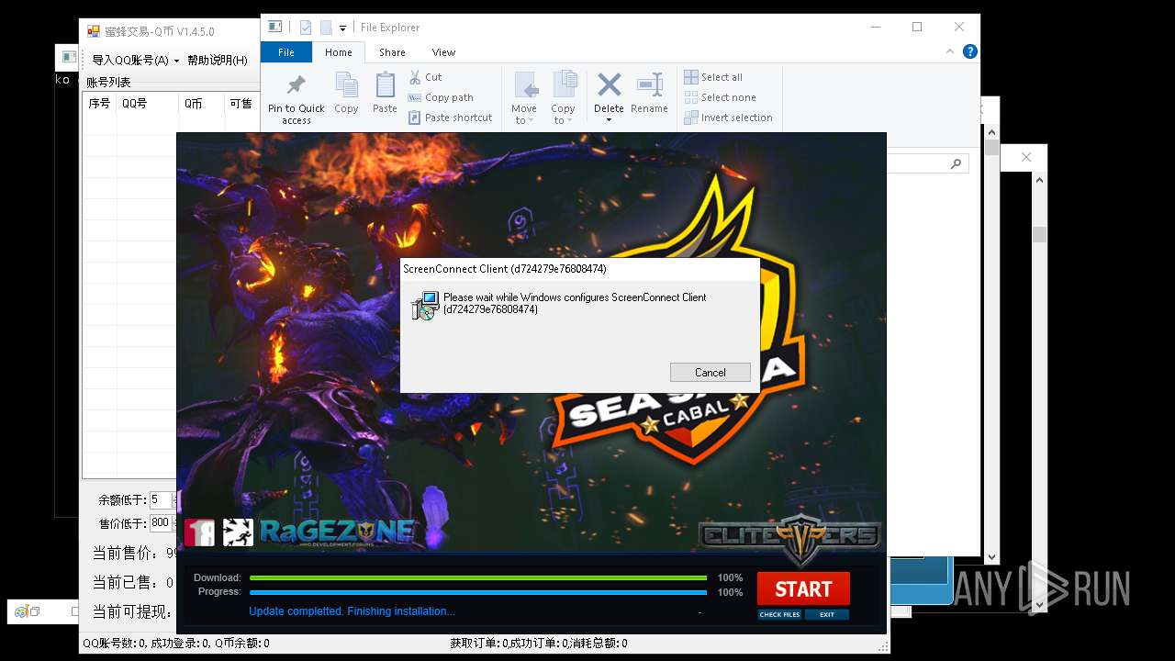
Task: Switch to the Home ribbon tab
Action: click(339, 52)
